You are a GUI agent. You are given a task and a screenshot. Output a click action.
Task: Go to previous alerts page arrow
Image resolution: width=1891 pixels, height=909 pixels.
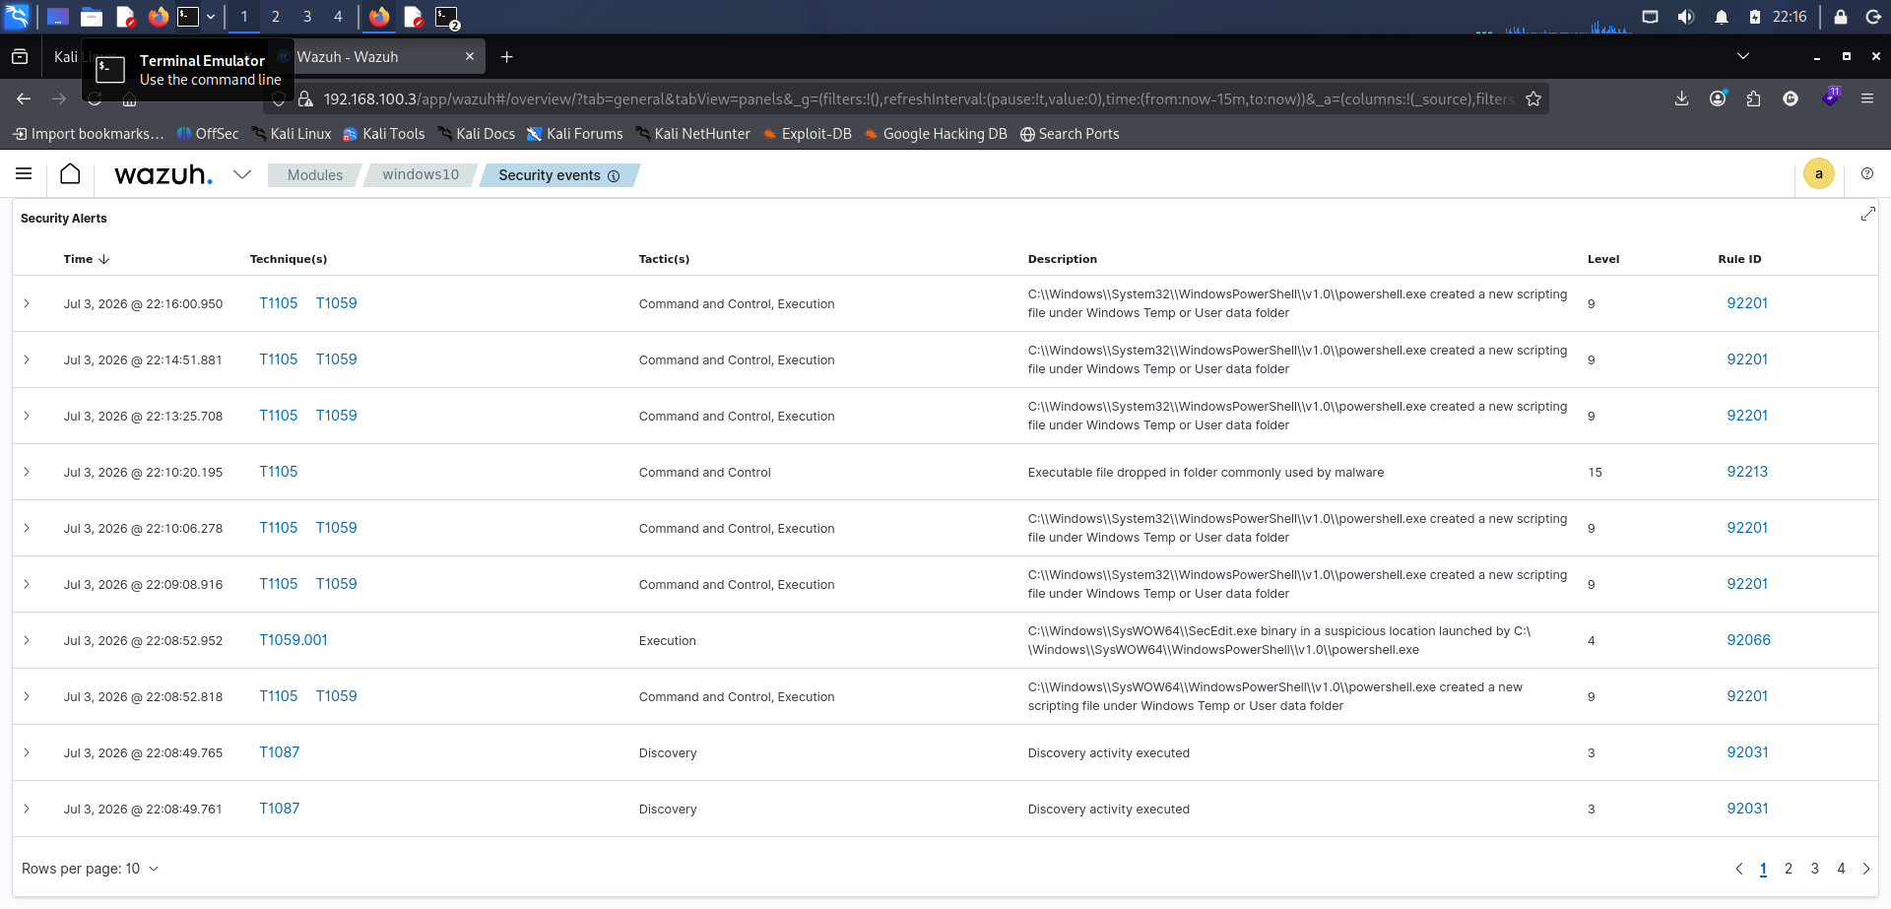point(1739,869)
